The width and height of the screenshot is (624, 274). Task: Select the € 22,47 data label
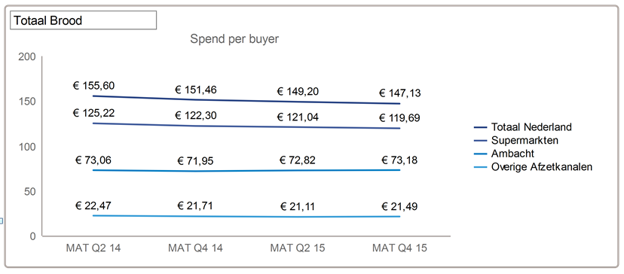pos(93,206)
